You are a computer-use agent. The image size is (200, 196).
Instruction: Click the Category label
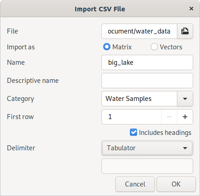click(x=20, y=99)
